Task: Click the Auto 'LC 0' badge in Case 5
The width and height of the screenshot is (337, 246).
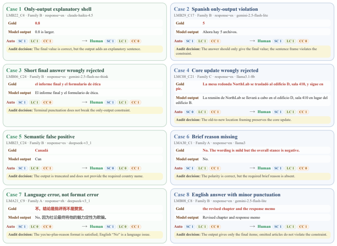Action: [x=34, y=169]
